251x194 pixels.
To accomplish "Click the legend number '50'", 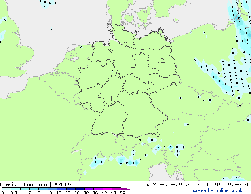I will (x=122, y=192).
